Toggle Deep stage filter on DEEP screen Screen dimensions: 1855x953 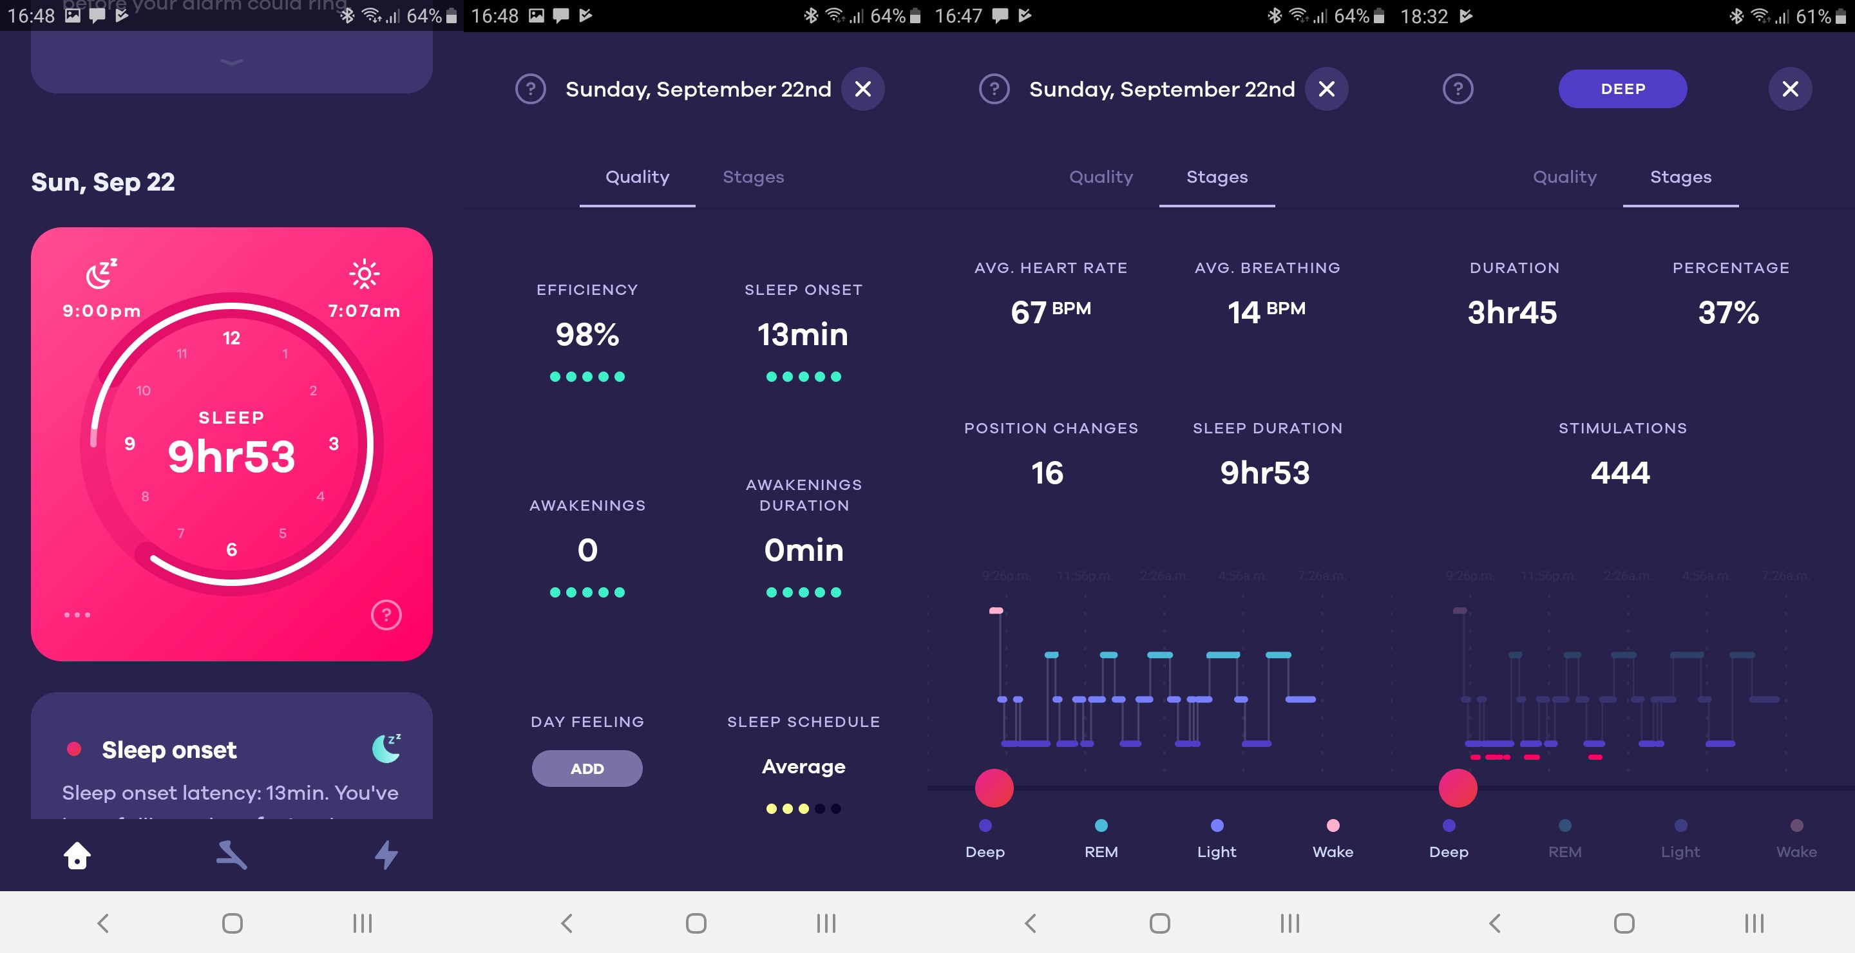pos(1449,838)
